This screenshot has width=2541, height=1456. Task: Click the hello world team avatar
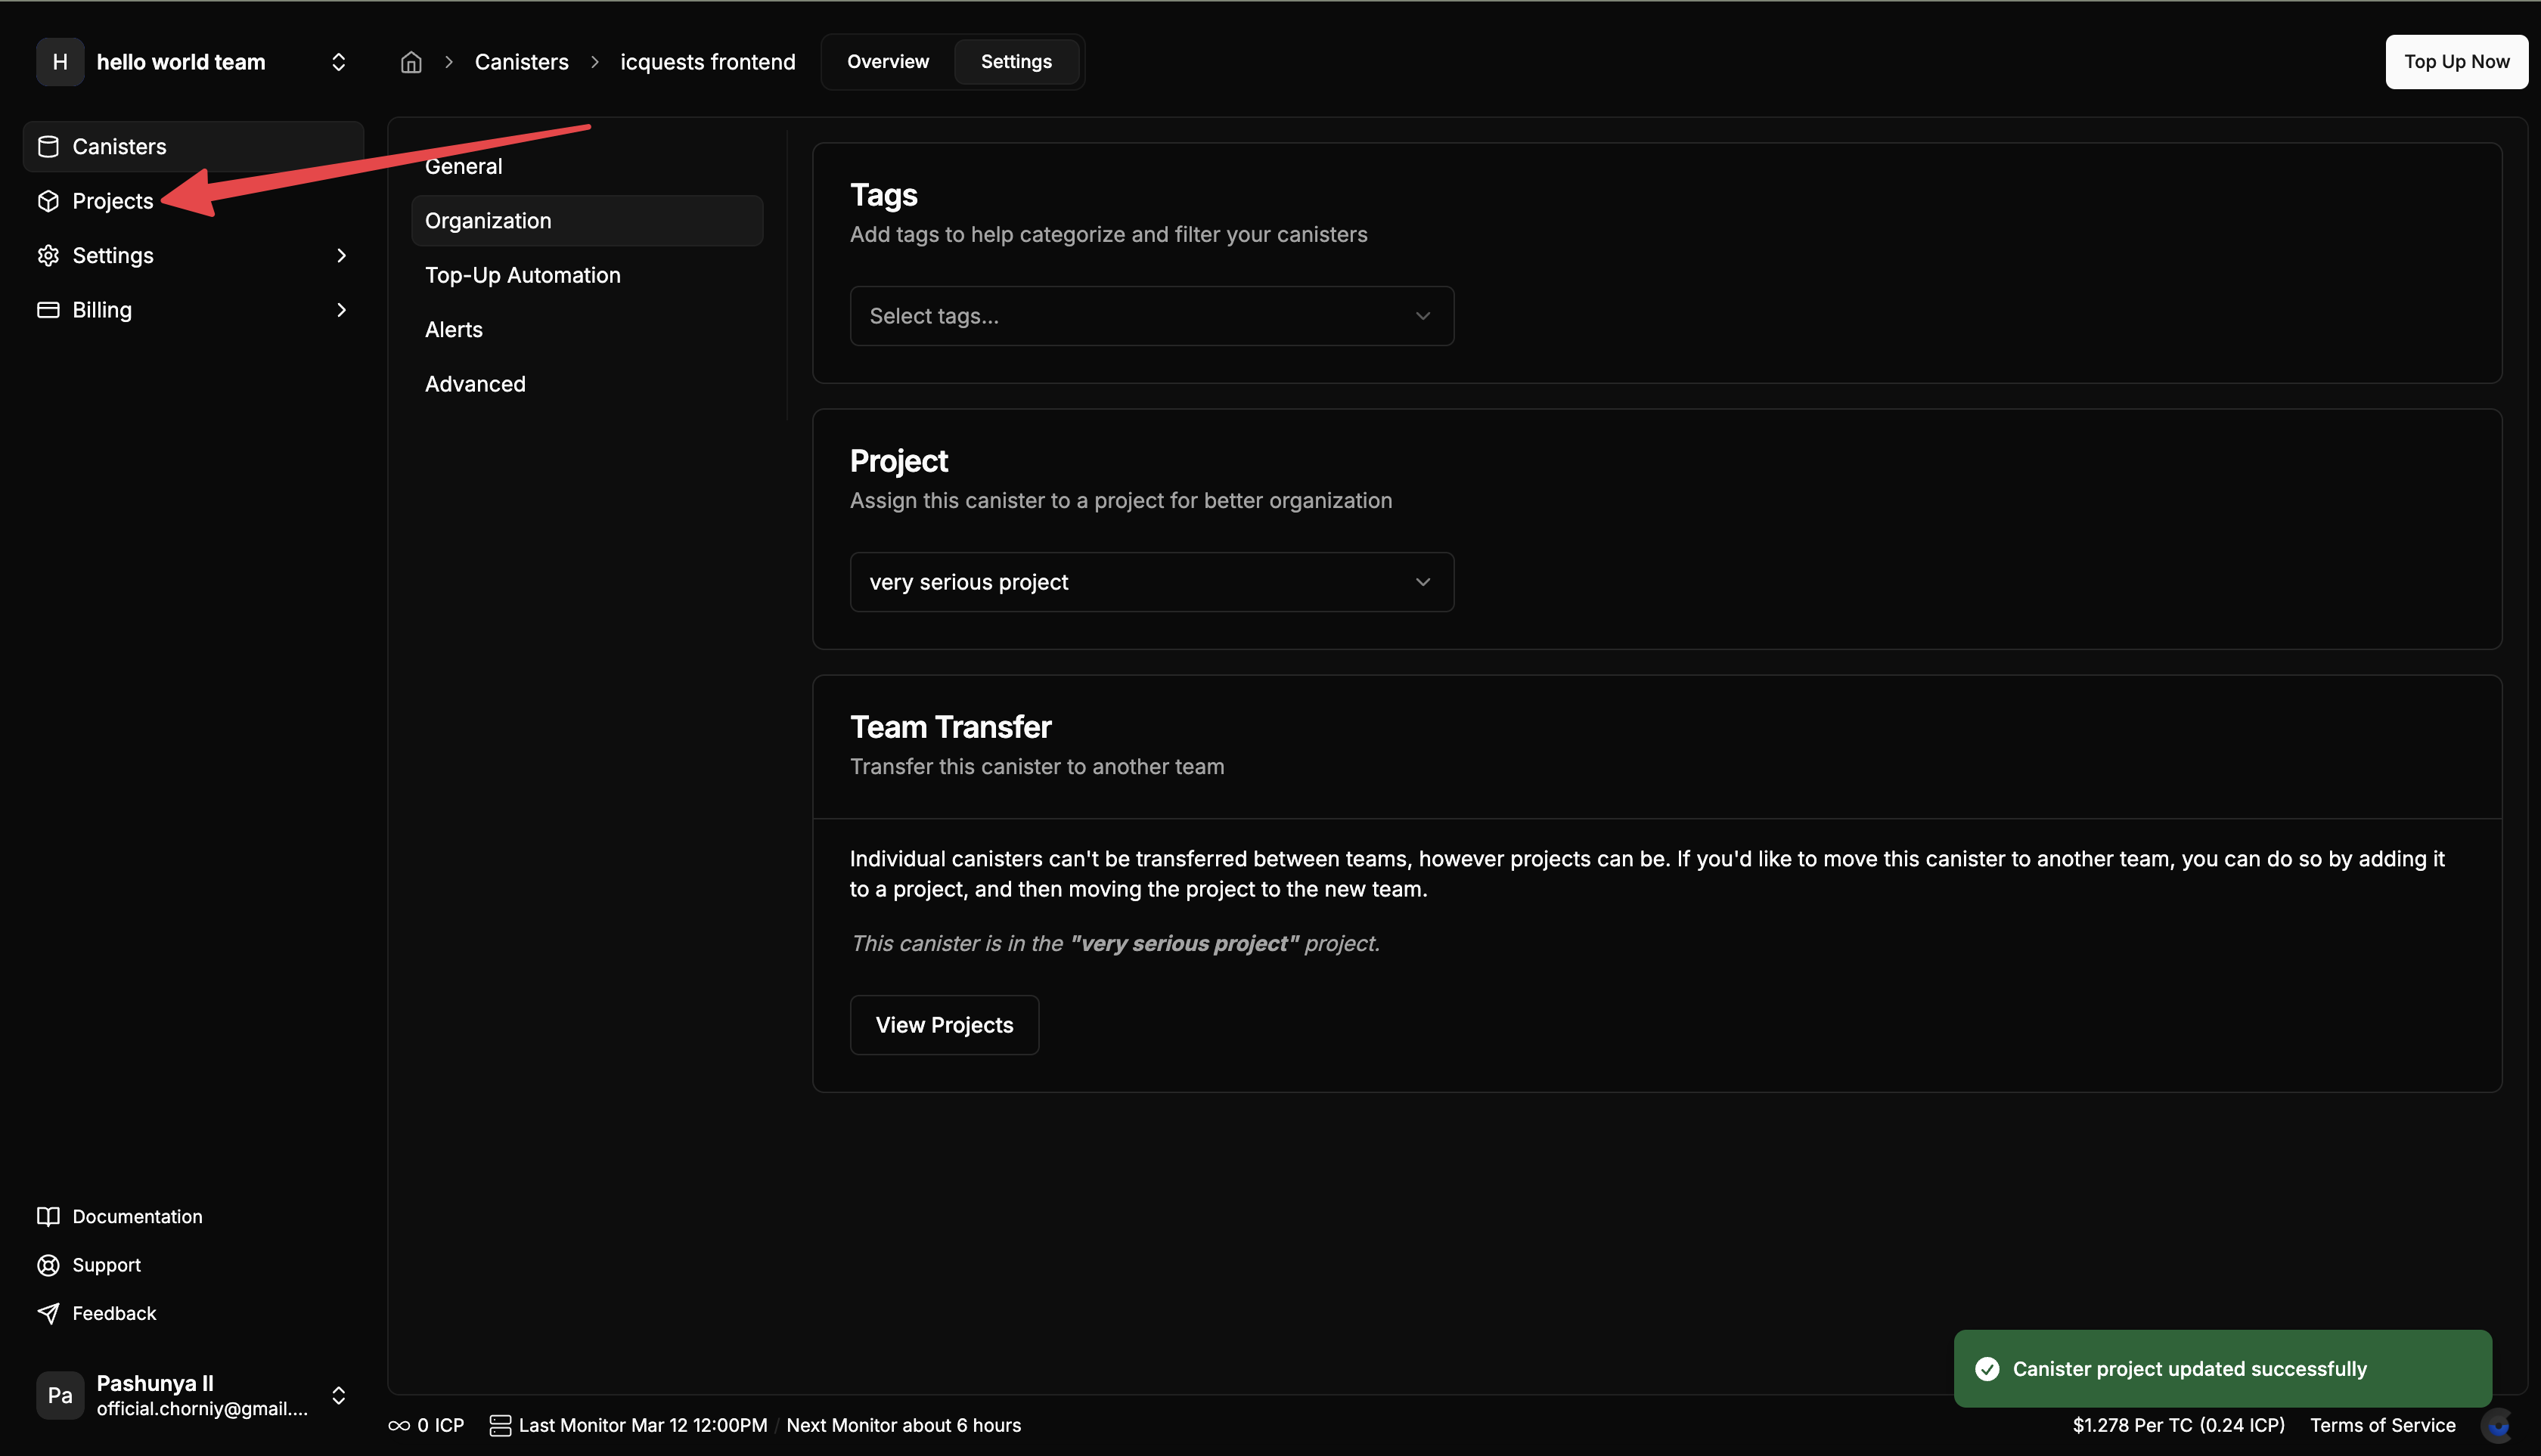point(59,61)
